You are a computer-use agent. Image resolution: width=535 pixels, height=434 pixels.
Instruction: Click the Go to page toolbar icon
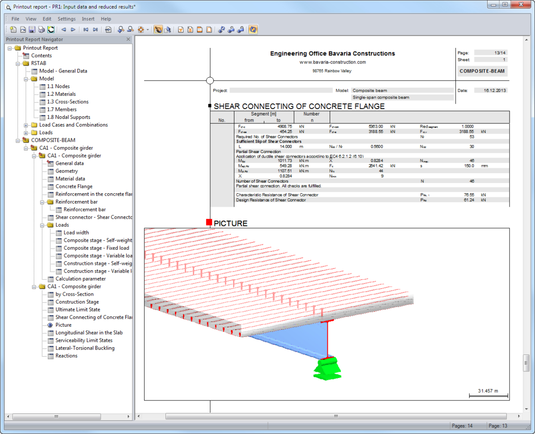click(x=108, y=30)
